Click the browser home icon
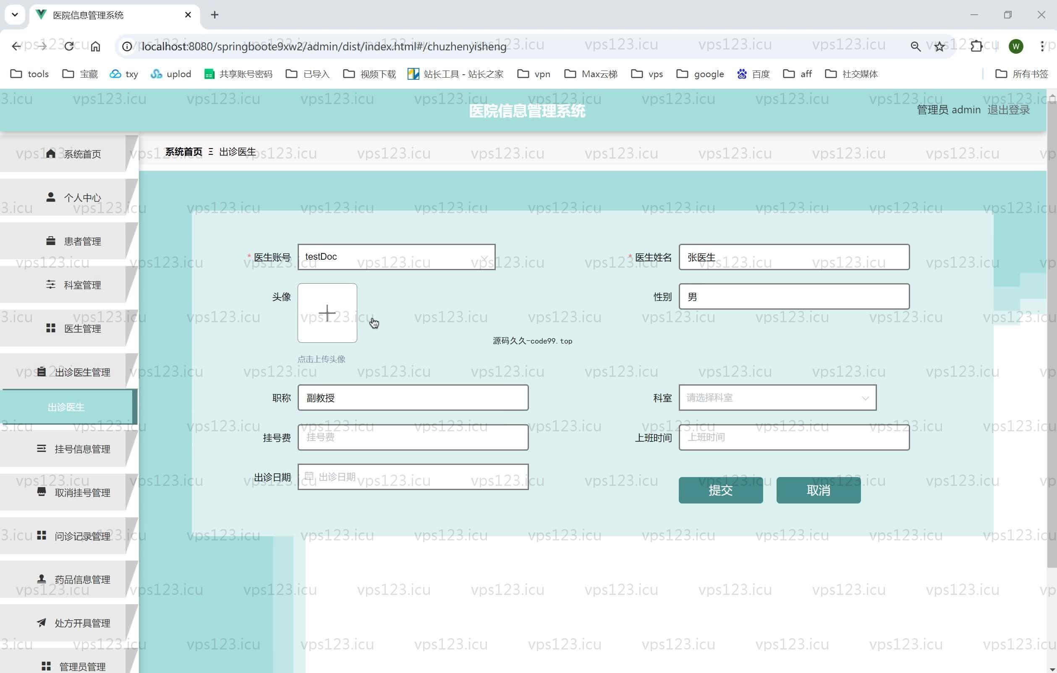 [x=95, y=46]
